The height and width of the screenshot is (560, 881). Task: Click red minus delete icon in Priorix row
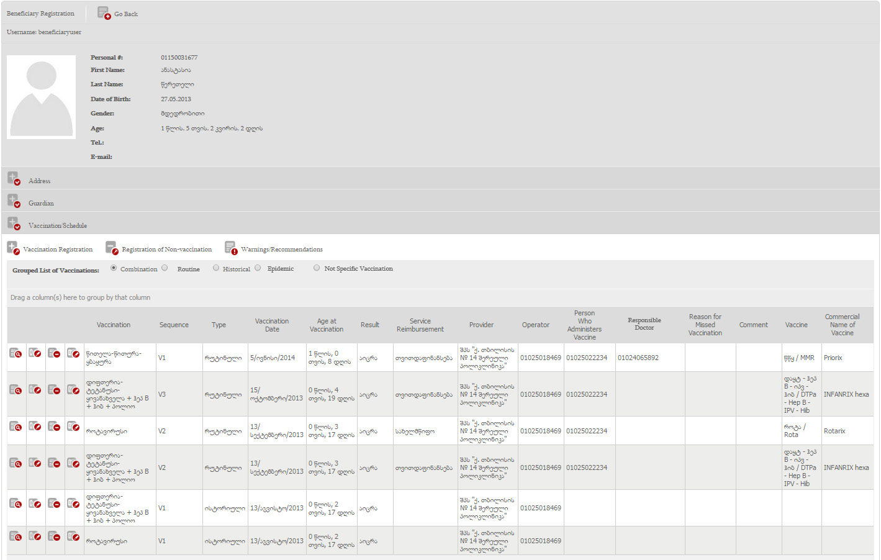tap(55, 353)
